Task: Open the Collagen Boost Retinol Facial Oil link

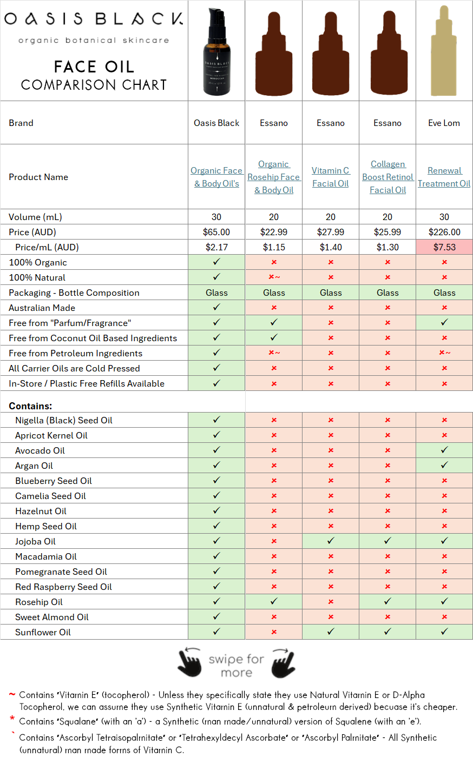Action: (x=387, y=177)
